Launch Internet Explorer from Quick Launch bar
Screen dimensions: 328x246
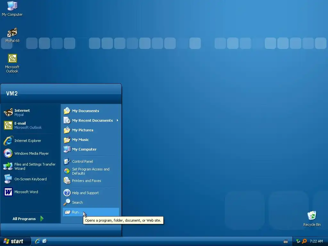(38, 241)
